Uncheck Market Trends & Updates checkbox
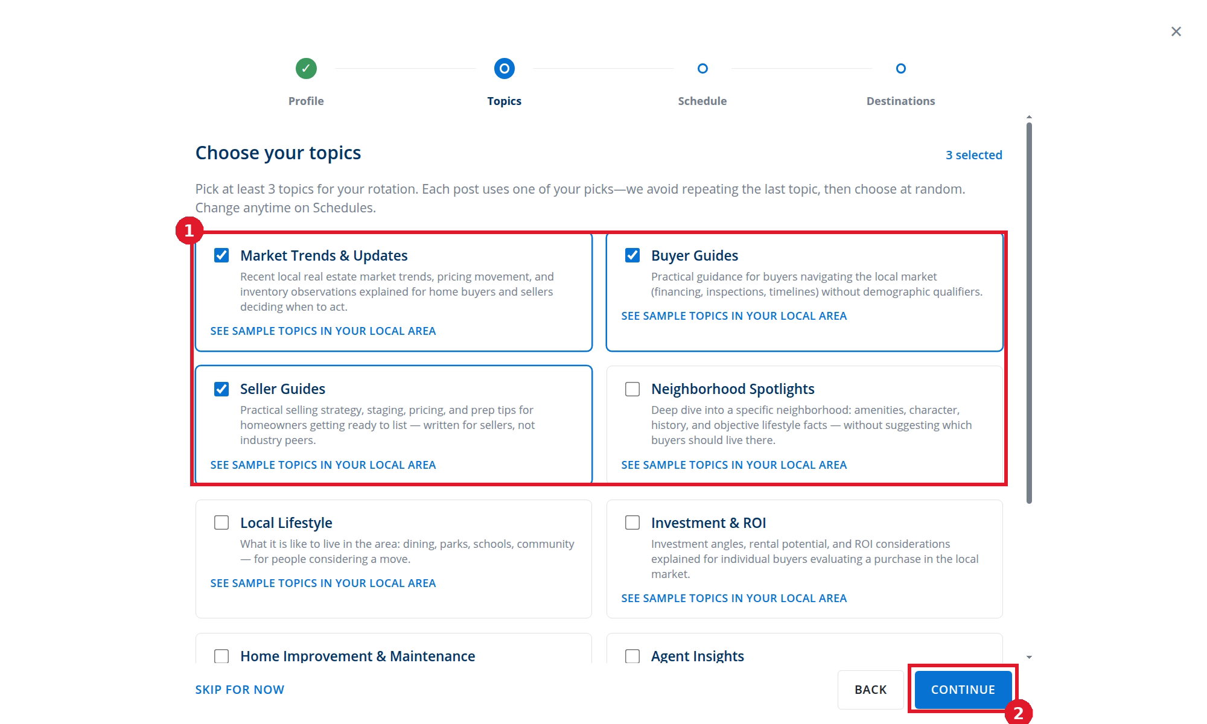1207x724 pixels. coord(221,255)
